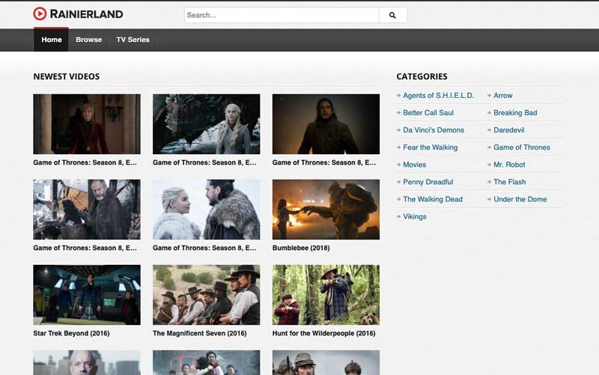This screenshot has height=375, width=599.
Task: Open the Mr. Robot category
Action: pos(509,165)
